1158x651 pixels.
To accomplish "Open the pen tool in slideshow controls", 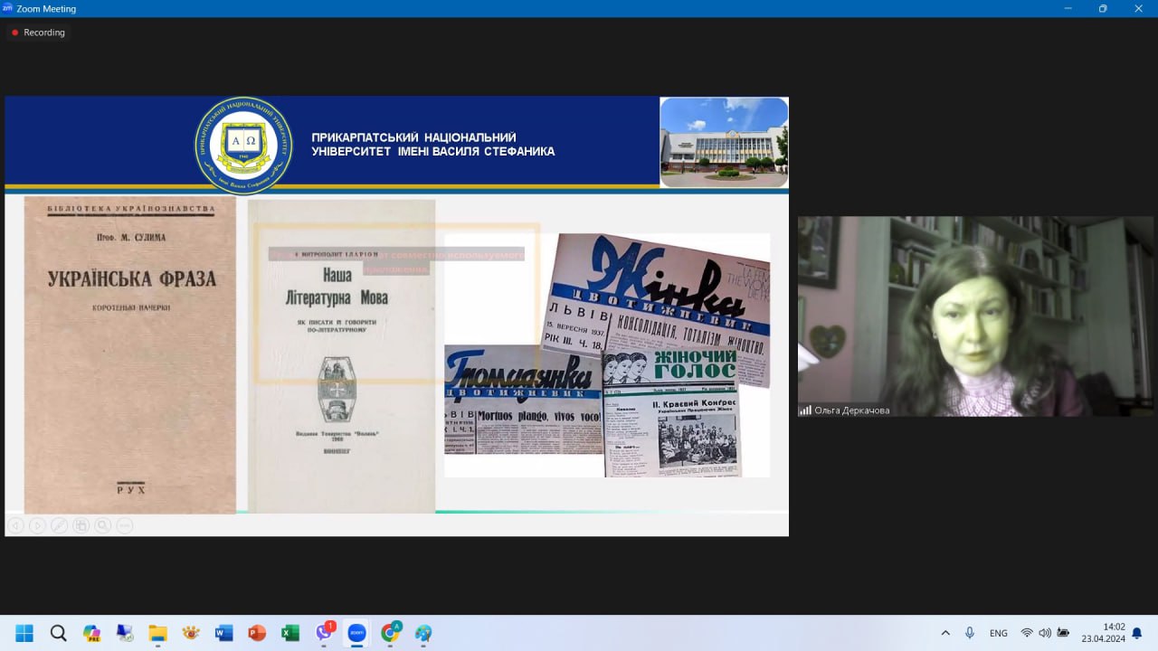I will [59, 525].
